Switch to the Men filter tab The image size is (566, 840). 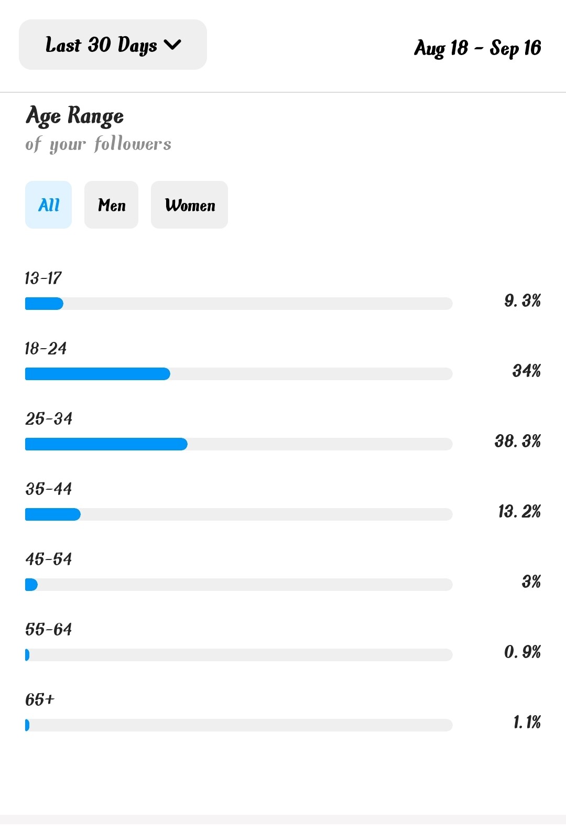[111, 204]
